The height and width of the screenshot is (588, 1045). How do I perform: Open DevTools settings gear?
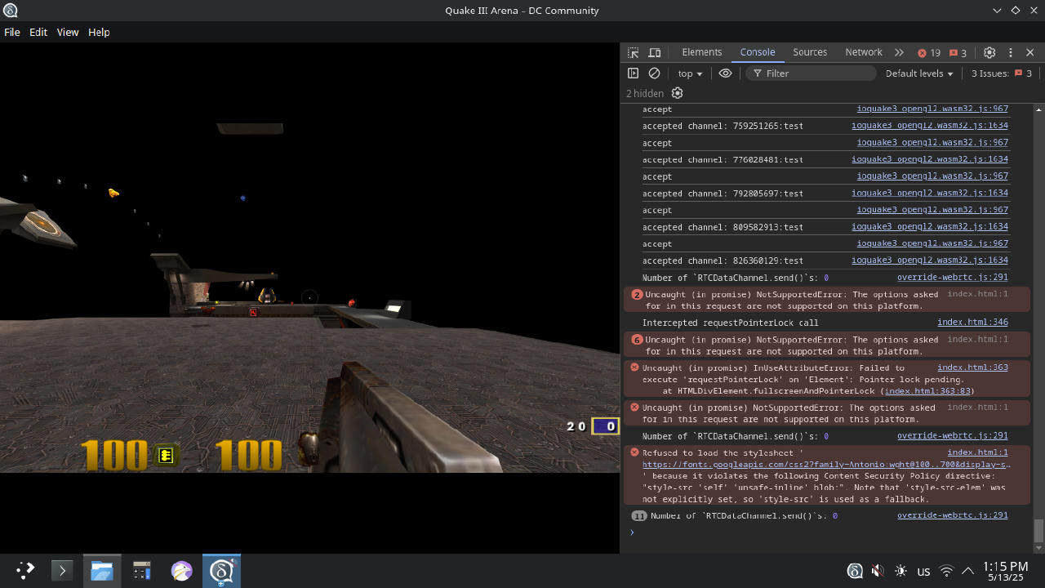[989, 52]
